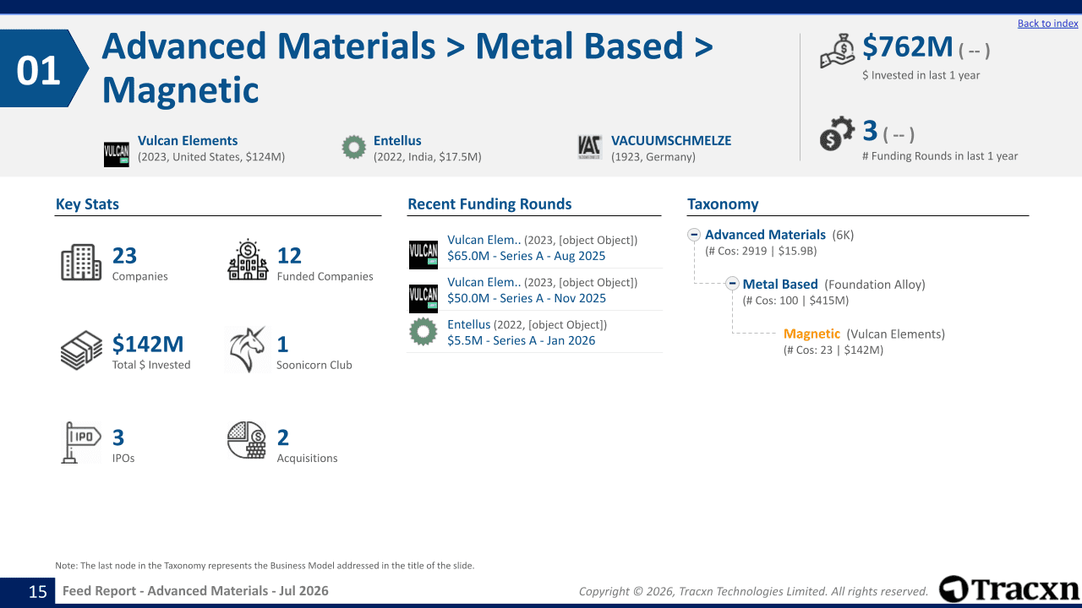Click the taxonomy note at the slide bottom
The width and height of the screenshot is (1082, 608).
tap(265, 565)
